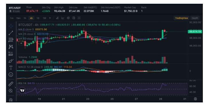Select the TradingView chart button
This screenshot has width=208, height=105.
coord(182,18)
